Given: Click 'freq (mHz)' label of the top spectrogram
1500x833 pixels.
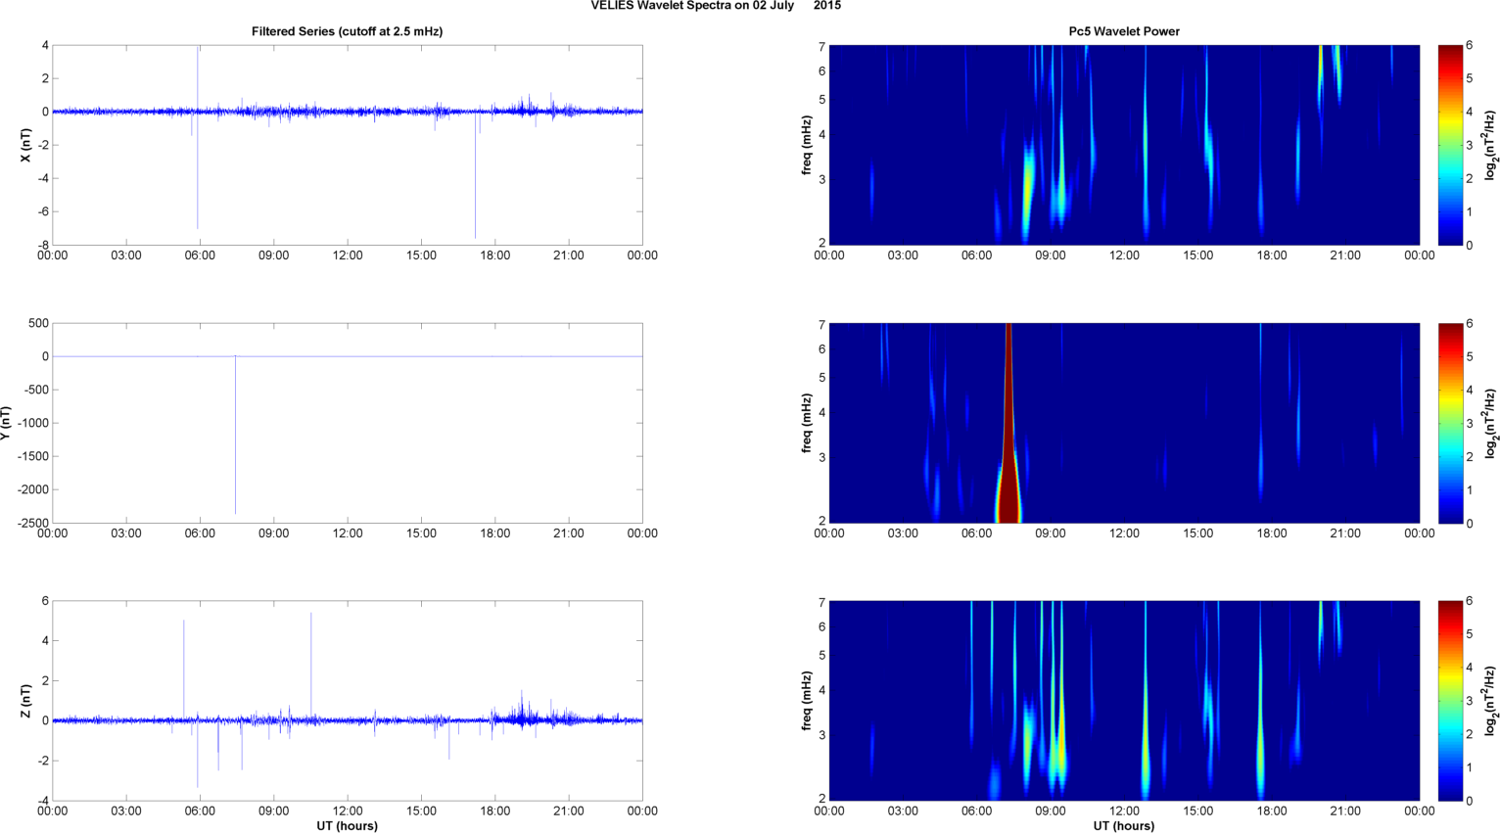Looking at the screenshot, I should click(806, 145).
